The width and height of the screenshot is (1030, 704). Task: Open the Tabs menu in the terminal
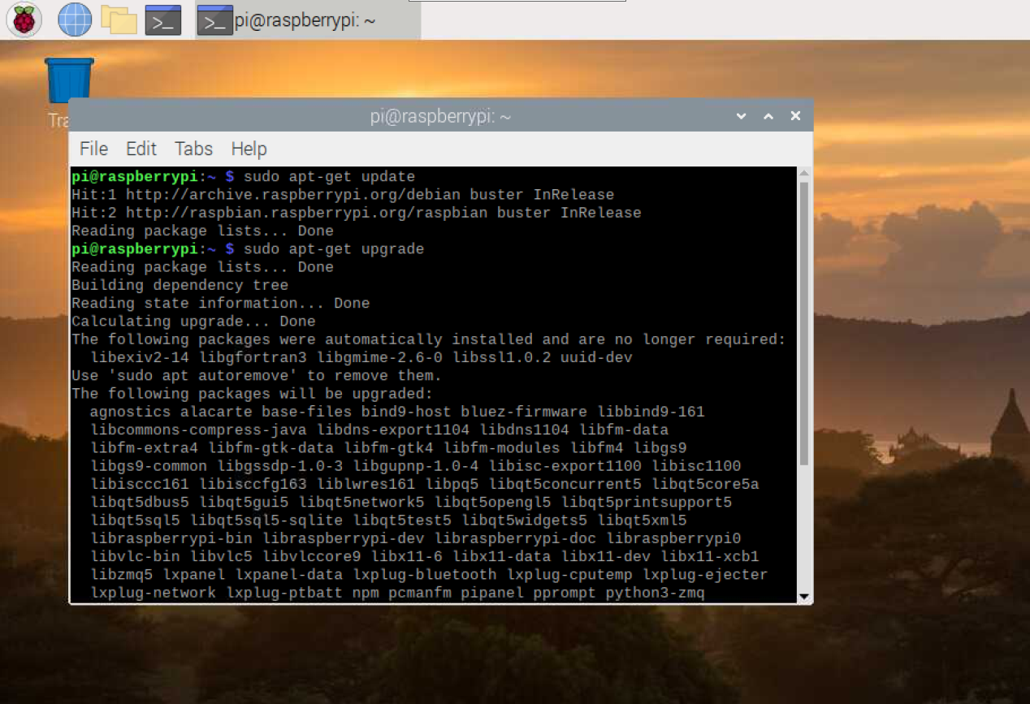point(193,149)
